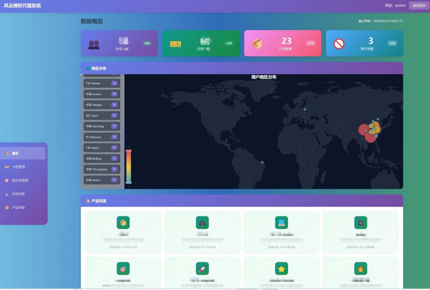Click the 2026-05-14 18:35:14 timestamp
This screenshot has height=290, width=430.
(123, 247)
